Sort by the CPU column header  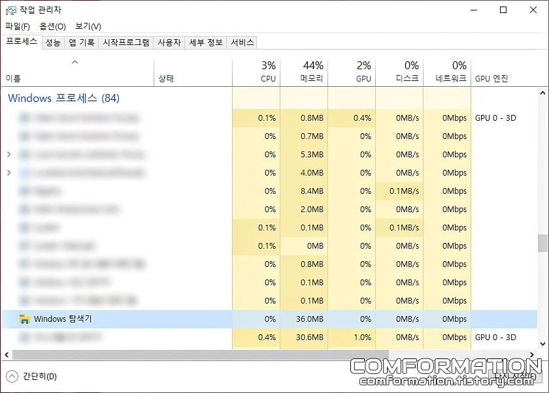click(256, 72)
